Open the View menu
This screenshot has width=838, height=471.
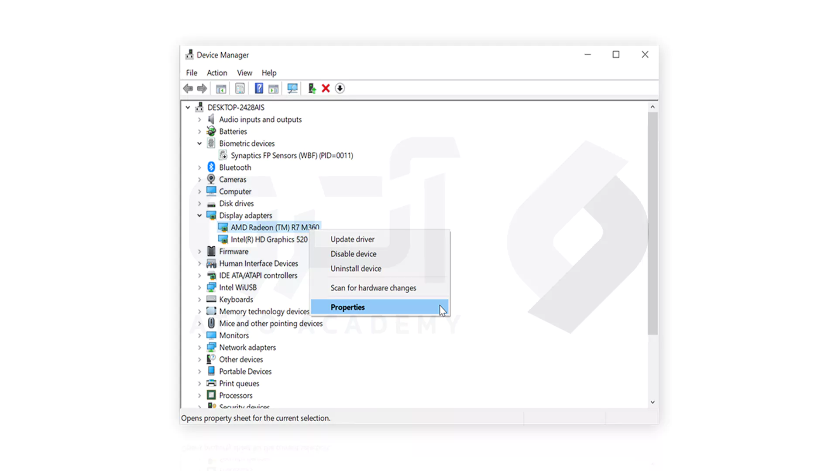[x=244, y=73]
